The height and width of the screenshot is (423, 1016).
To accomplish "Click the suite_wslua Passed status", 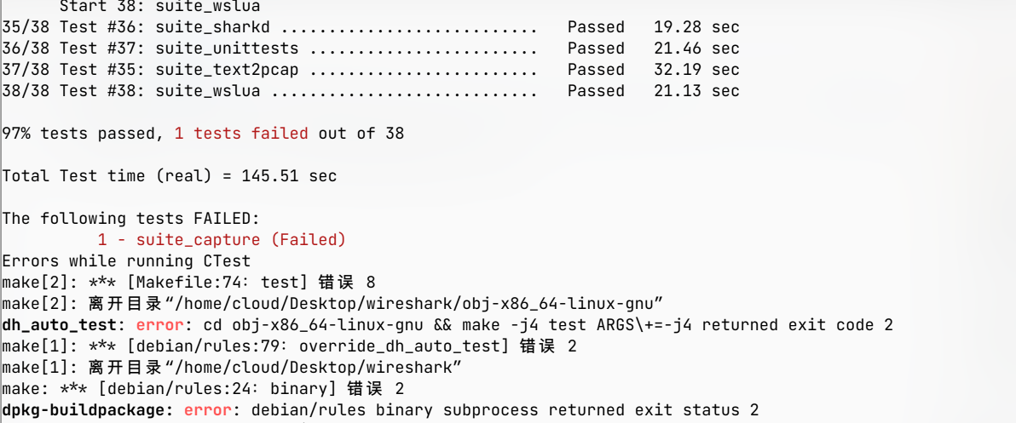I will tap(596, 91).
